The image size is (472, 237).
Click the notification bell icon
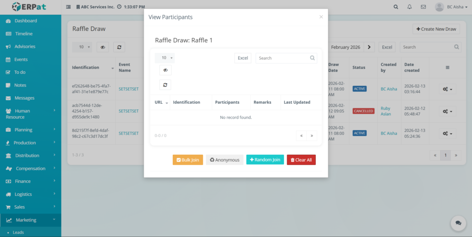pyautogui.click(x=409, y=7)
